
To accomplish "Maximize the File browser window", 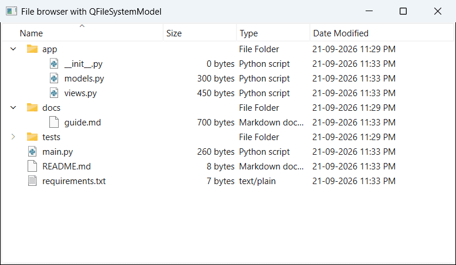I will (403, 11).
